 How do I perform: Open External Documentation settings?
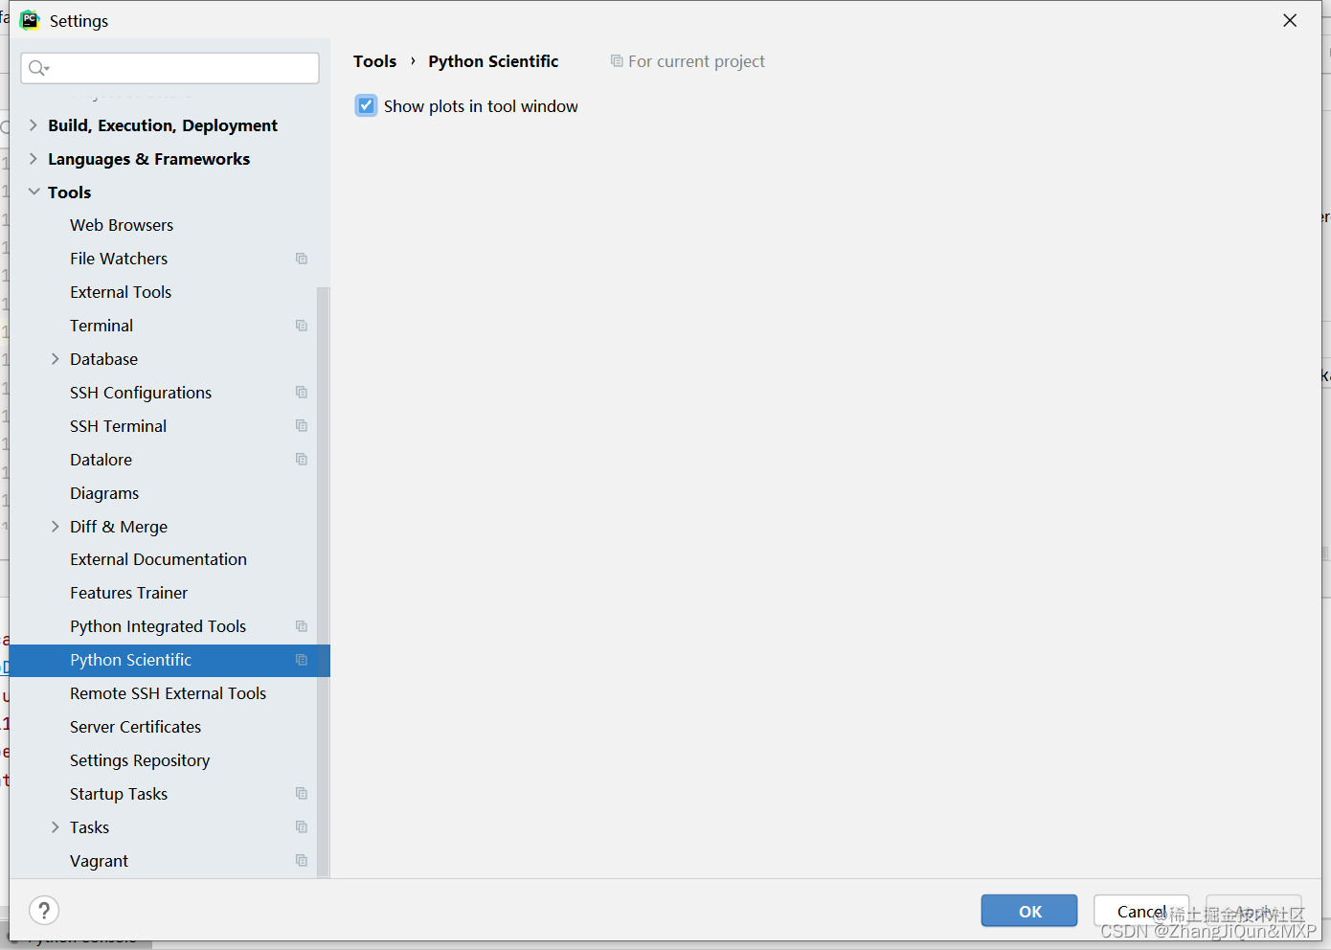158,559
